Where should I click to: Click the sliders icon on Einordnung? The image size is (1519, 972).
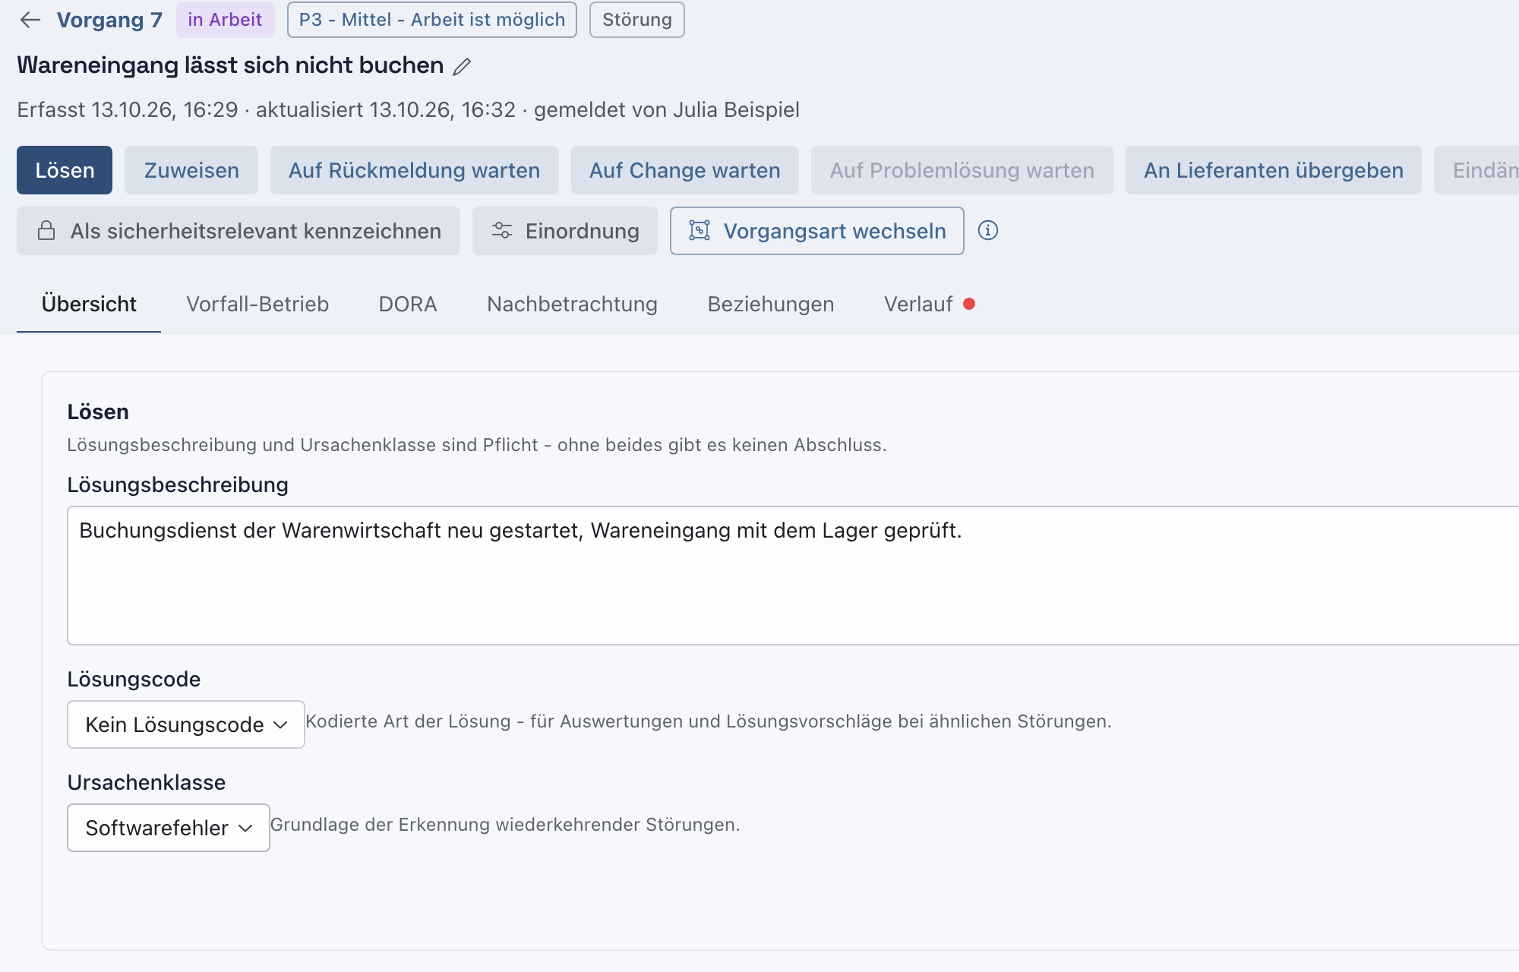point(501,231)
